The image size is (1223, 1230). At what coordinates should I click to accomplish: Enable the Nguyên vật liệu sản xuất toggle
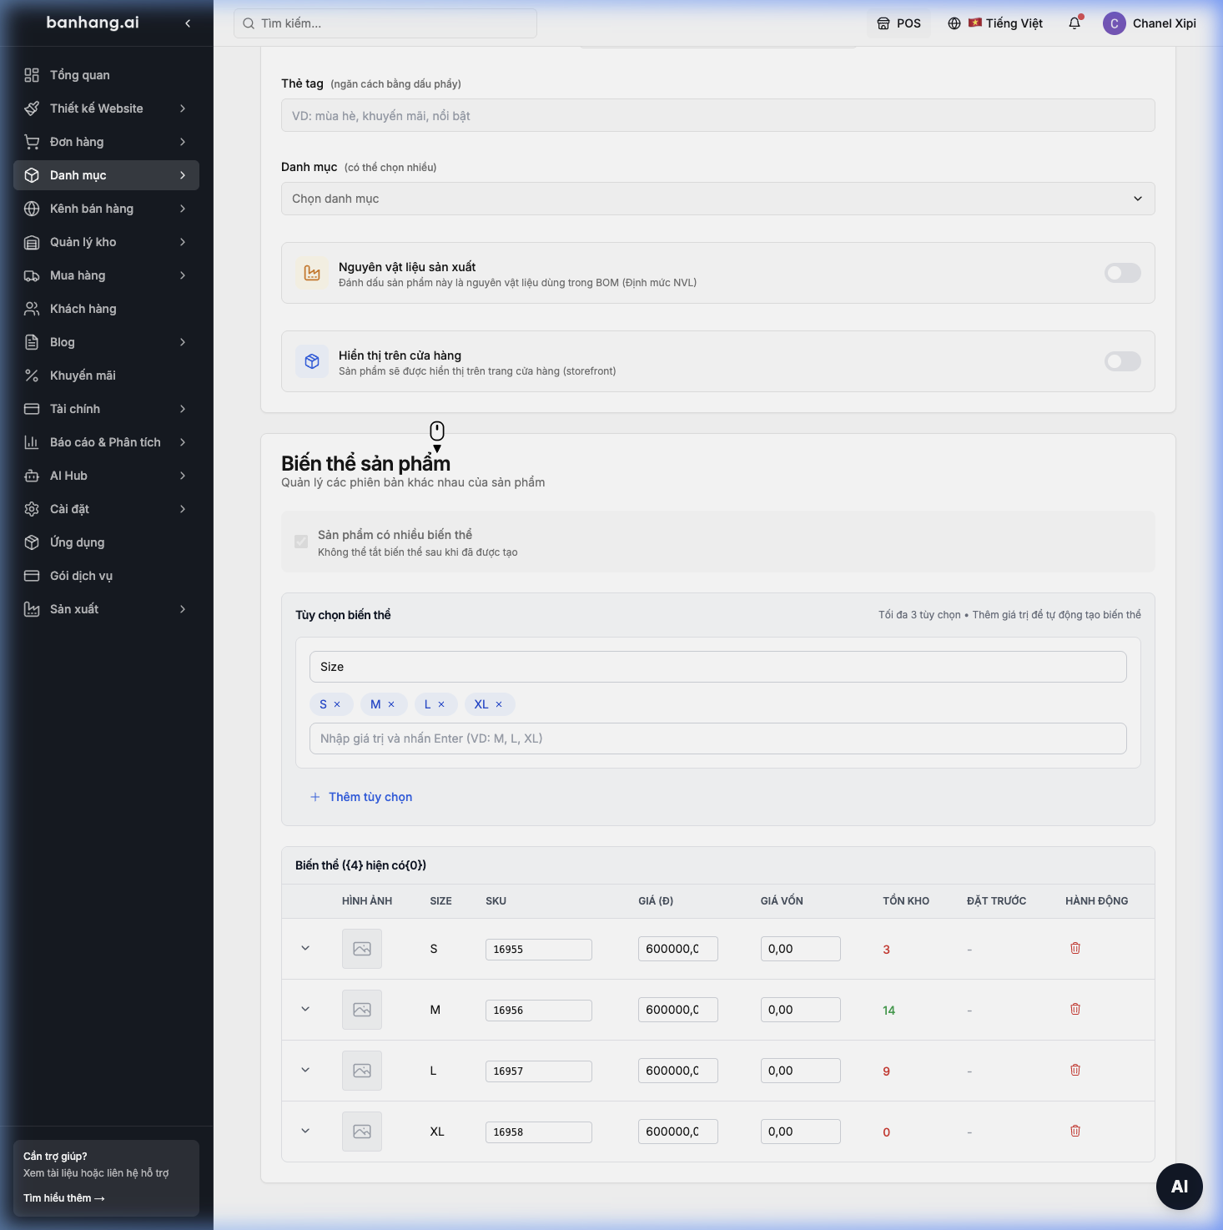[x=1122, y=273]
